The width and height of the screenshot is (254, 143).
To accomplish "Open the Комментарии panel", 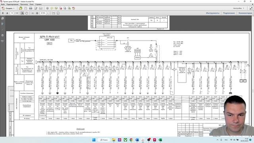I will [x=245, y=13].
